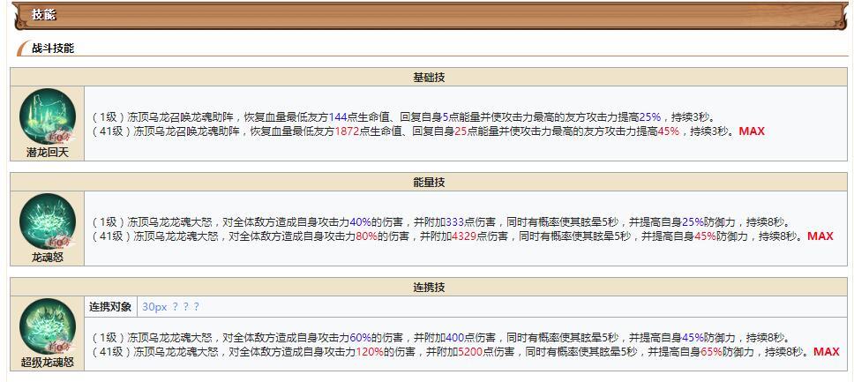
Task: Click the 120% attack value
Action: click(x=370, y=352)
